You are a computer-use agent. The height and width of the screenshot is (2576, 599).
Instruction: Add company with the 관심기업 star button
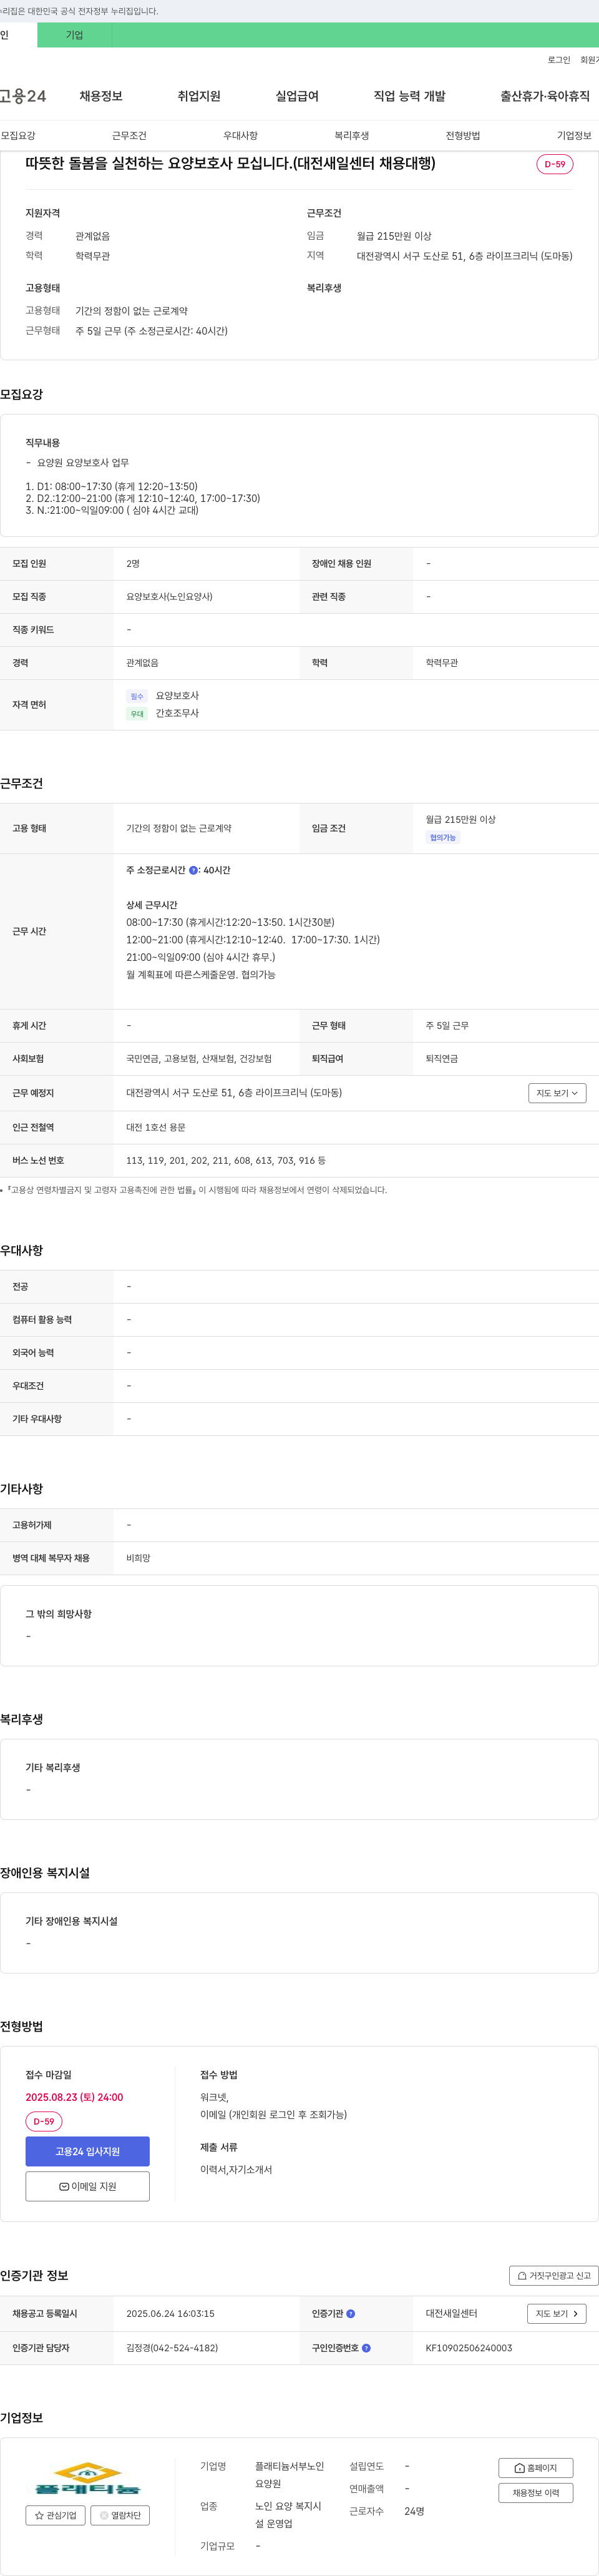[x=55, y=2515]
